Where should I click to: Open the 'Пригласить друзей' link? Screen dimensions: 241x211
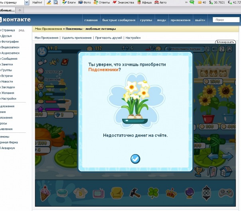click(x=109, y=37)
